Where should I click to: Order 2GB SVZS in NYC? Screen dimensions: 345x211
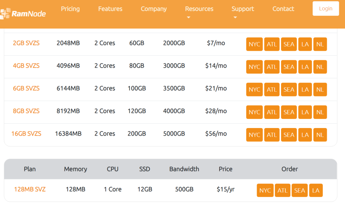click(254, 44)
